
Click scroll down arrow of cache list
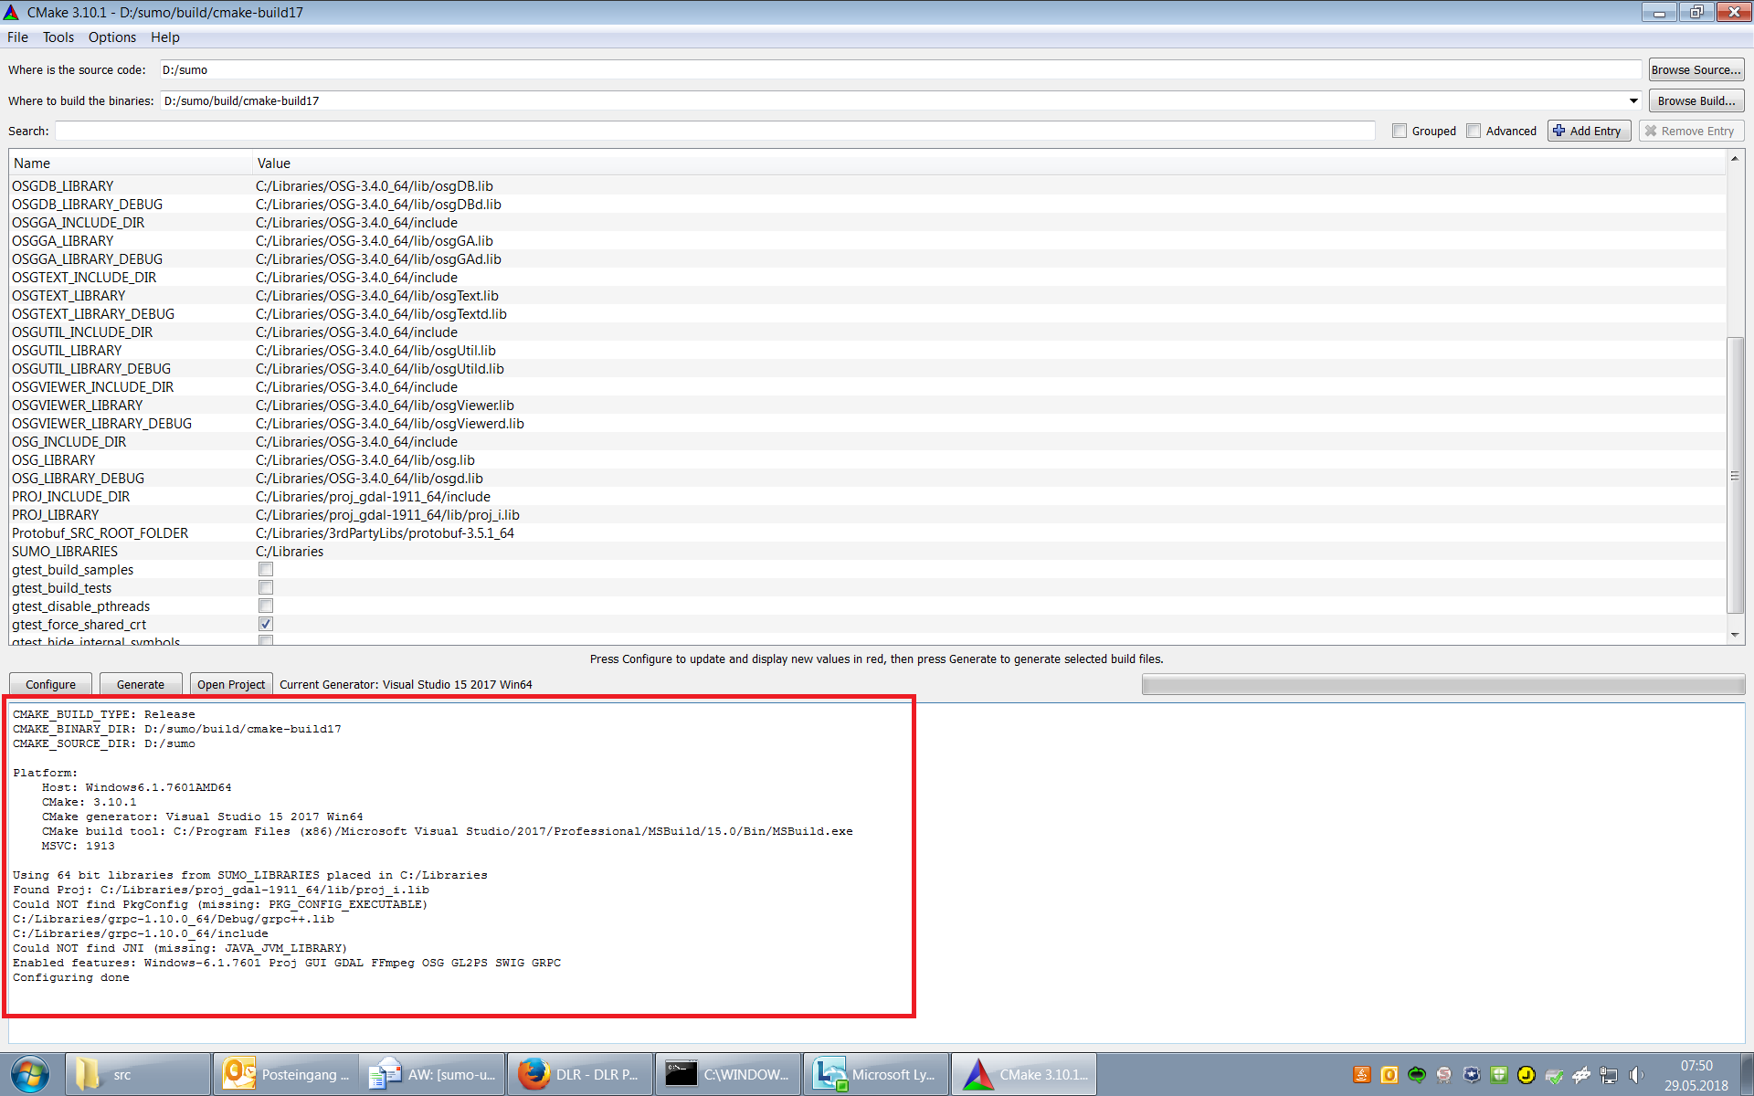pyautogui.click(x=1735, y=635)
